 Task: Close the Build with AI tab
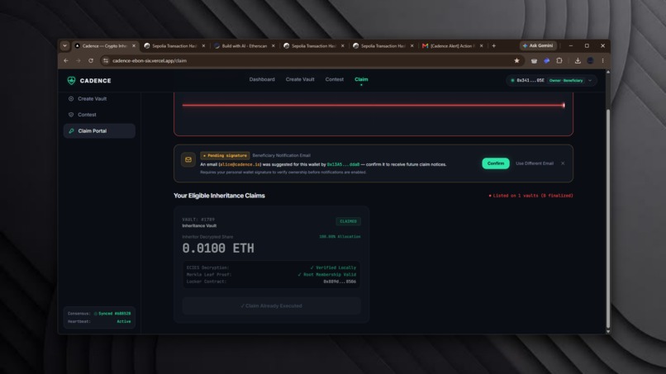point(274,46)
